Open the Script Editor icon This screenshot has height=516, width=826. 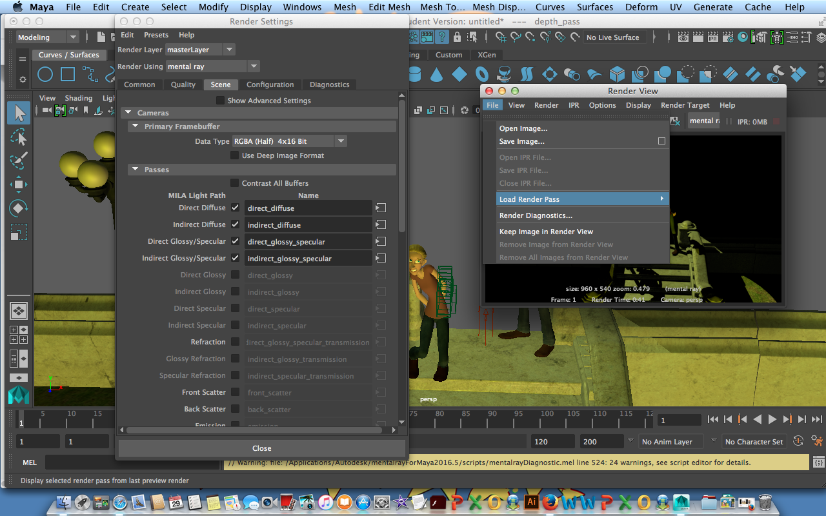pyautogui.click(x=818, y=462)
